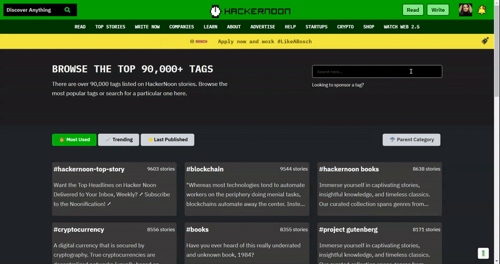The width and height of the screenshot is (500, 264).
Task: Switch to the Trending filter
Action: (119, 139)
